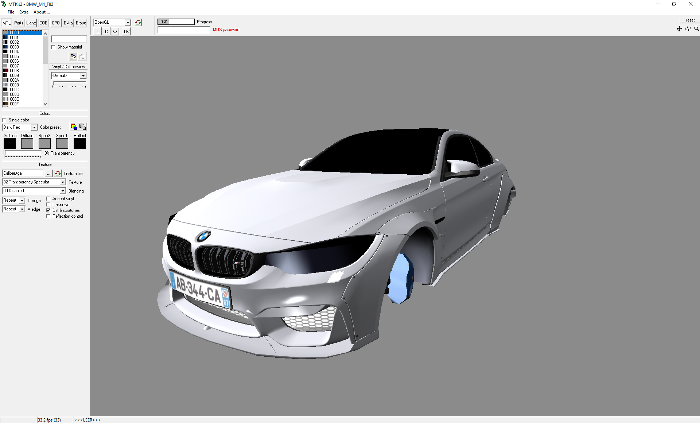Open the V edge Repeat dropdown

[22, 209]
